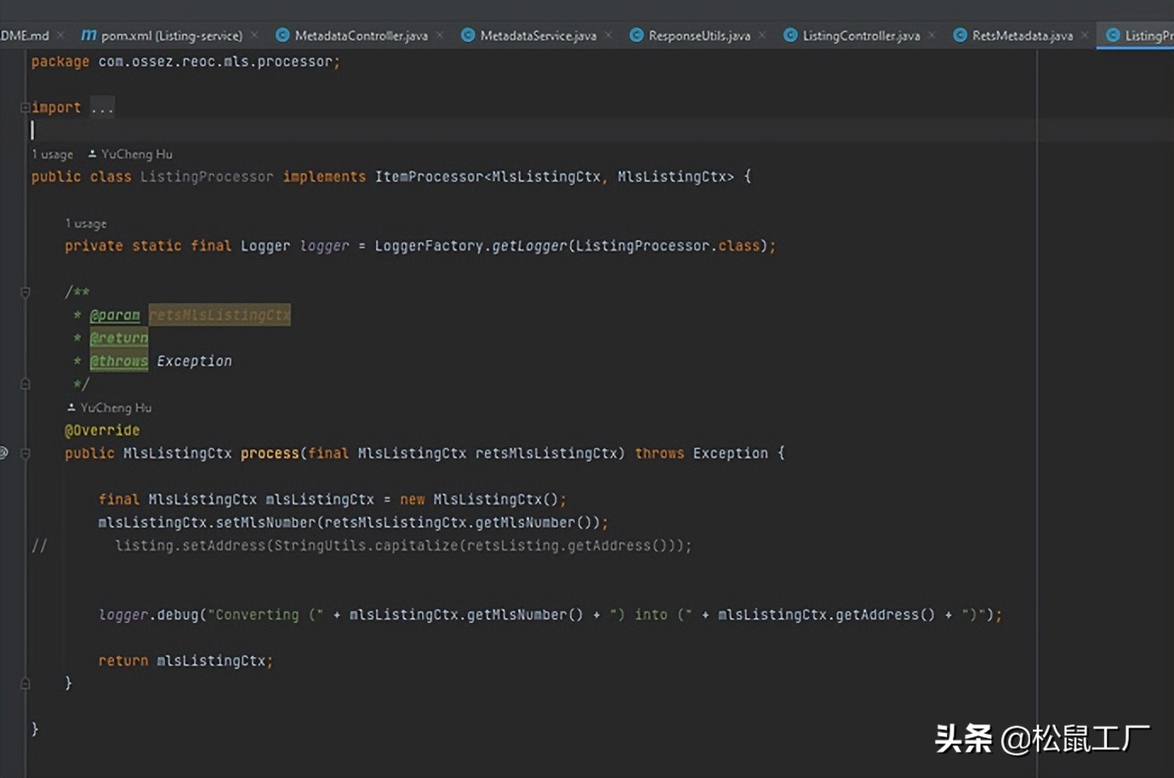The height and width of the screenshot is (778, 1174).
Task: Click getAddress() in the debug statement
Action: pyautogui.click(x=885, y=614)
